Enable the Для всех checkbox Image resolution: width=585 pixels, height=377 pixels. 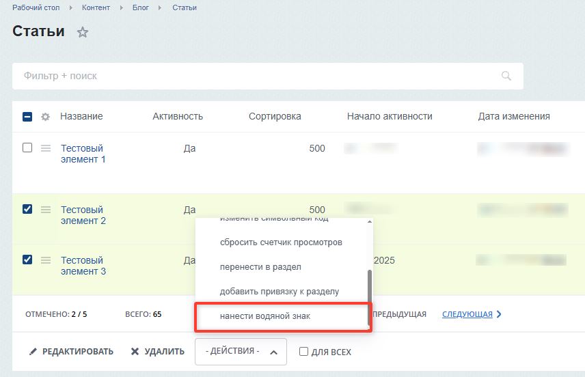tap(304, 352)
